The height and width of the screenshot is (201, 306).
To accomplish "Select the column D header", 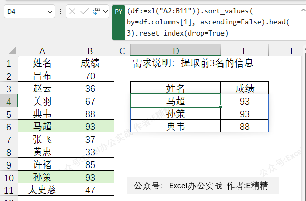I will [x=176, y=51].
